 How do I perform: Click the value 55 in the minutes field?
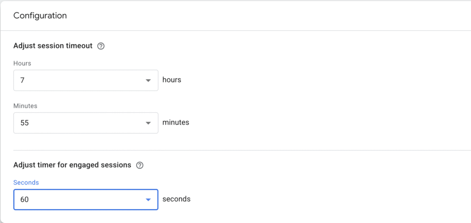tap(24, 123)
